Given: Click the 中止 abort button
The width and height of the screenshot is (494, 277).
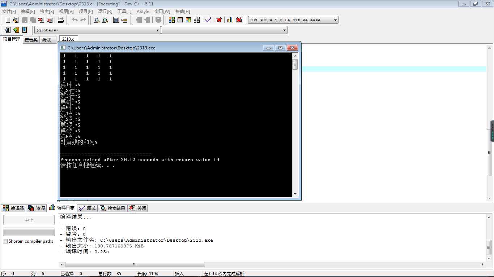Looking at the screenshot, I should (x=29, y=220).
